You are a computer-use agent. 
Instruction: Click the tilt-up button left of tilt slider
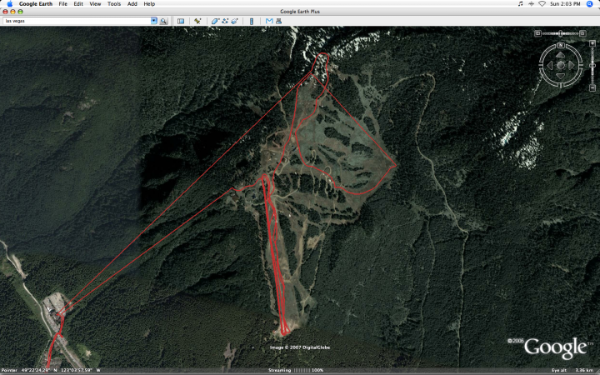coord(537,33)
